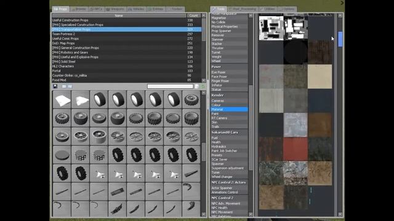Viewport: 394px width, 221px height.
Task: Sort the prop list by Count column
Action: click(x=193, y=15)
